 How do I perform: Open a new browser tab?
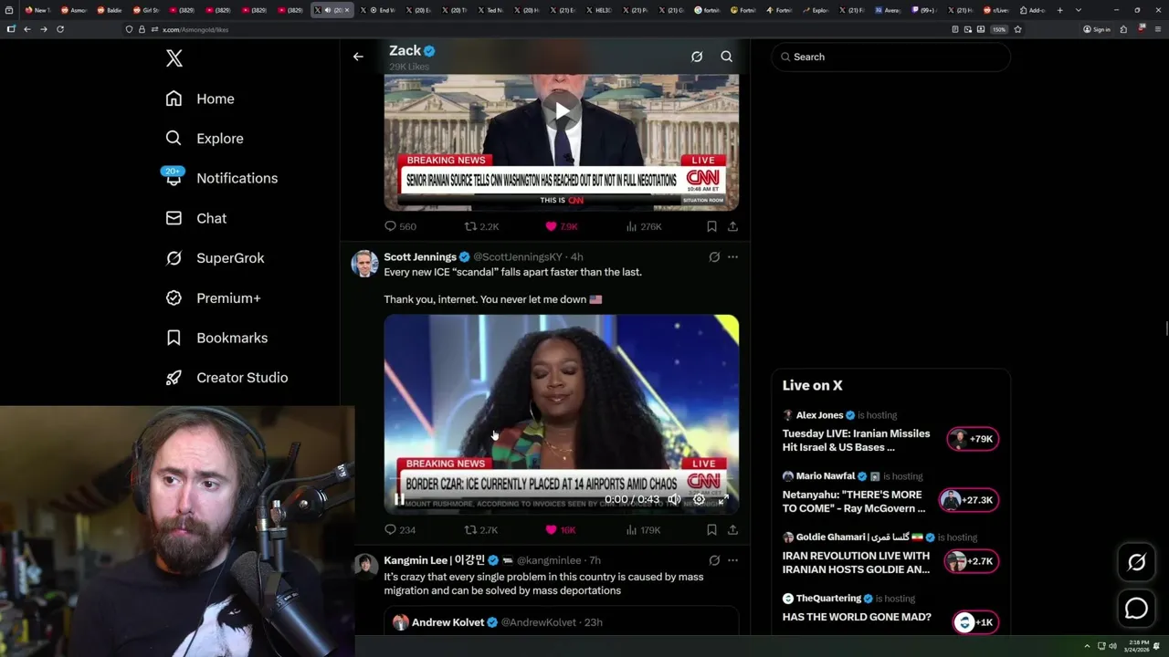pyautogui.click(x=1059, y=10)
